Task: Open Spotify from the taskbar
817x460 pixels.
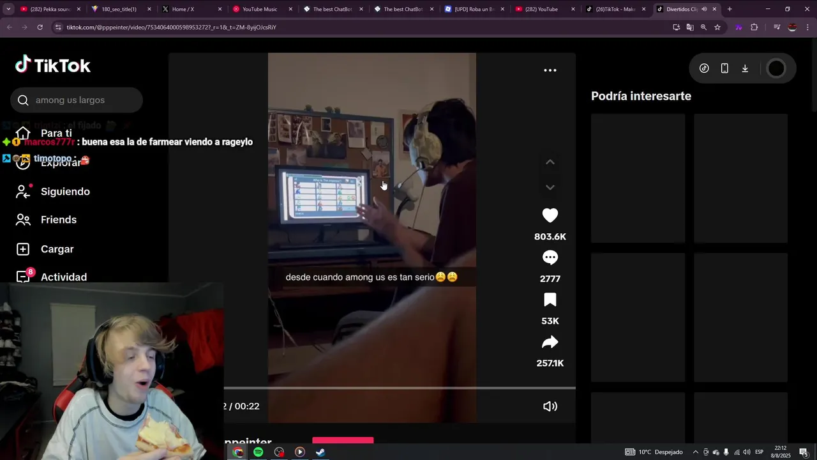Action: [x=259, y=452]
